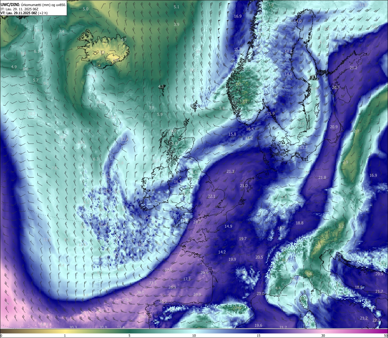This screenshot has width=388, height=338.
Task: Click the 15.8 value in the North Sea
Action: click(x=232, y=134)
